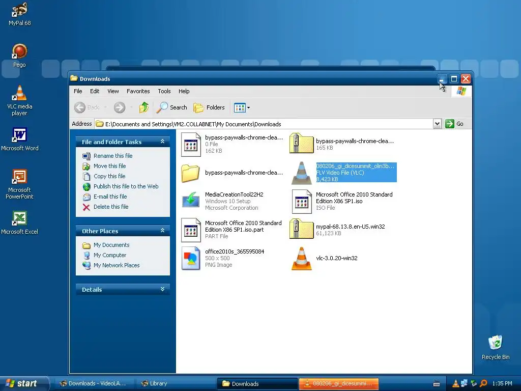521x391 pixels.
Task: Click the Go button
Action: (x=454, y=124)
